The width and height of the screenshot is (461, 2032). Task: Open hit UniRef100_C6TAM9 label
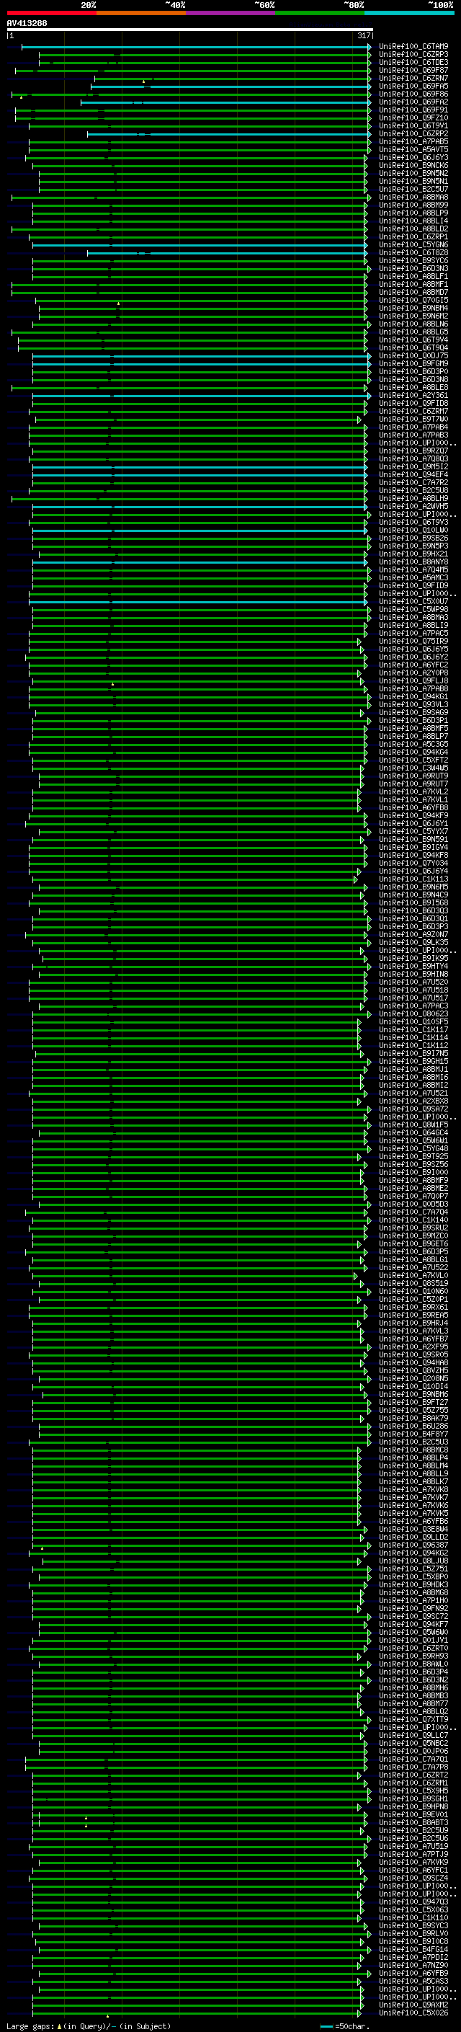pyautogui.click(x=413, y=47)
